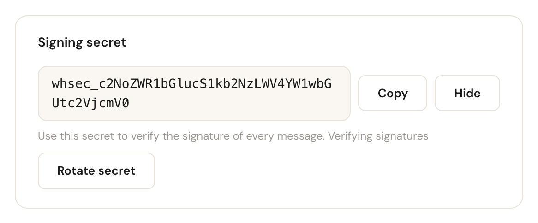The width and height of the screenshot is (538, 223).
Task: Hide the signing secret value
Action: (467, 93)
